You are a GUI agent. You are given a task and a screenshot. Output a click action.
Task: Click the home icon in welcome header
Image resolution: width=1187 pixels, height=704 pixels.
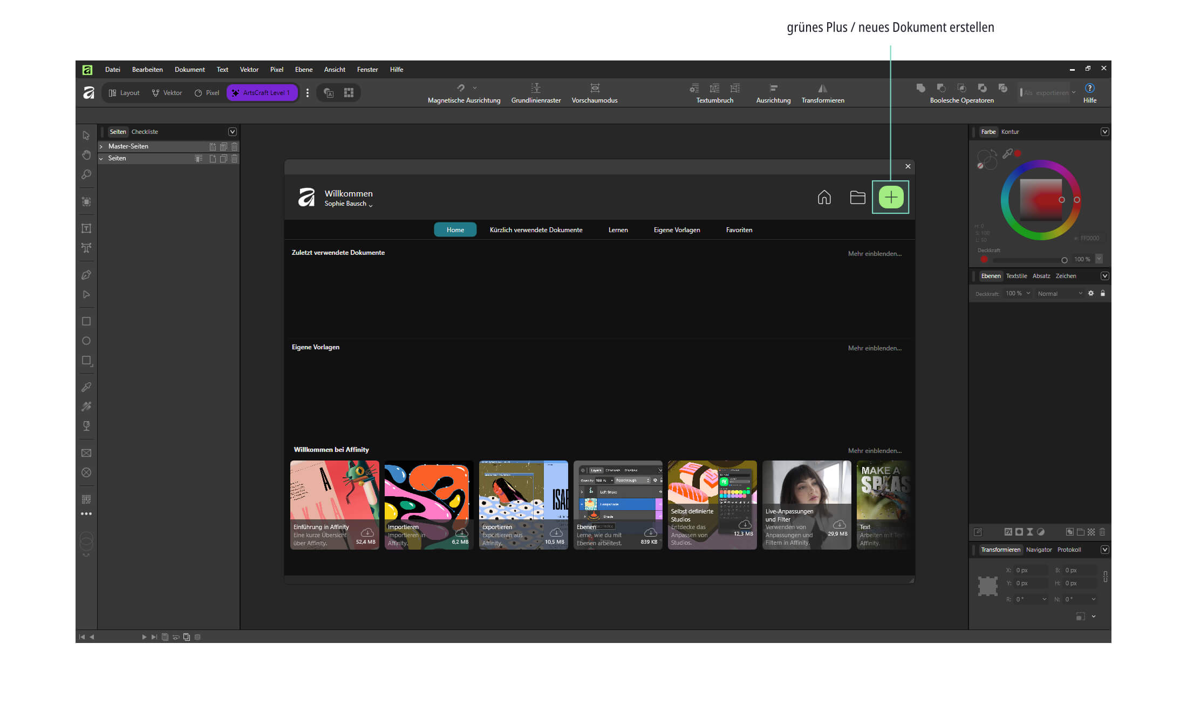point(824,198)
